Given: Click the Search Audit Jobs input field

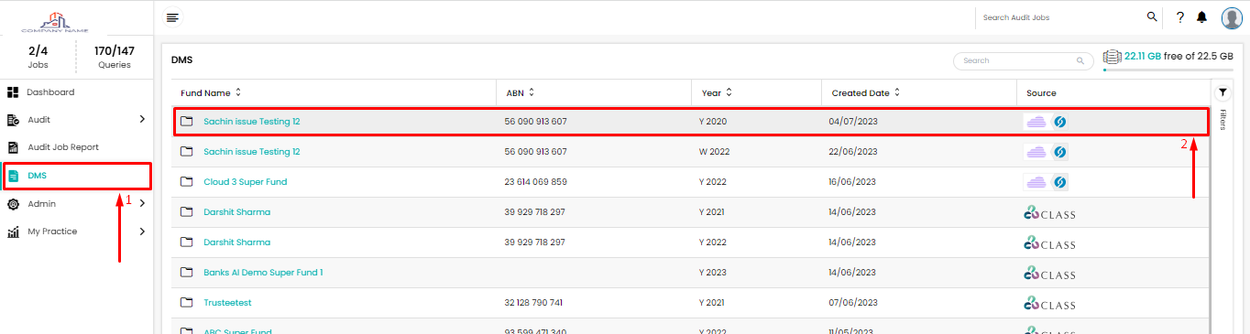Looking at the screenshot, I should pos(1060,17).
